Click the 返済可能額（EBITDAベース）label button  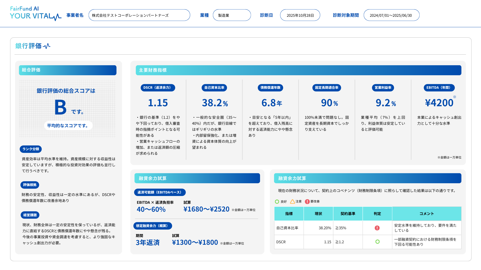pos(160,192)
